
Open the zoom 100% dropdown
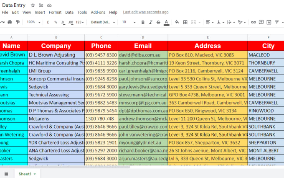pos(33,22)
